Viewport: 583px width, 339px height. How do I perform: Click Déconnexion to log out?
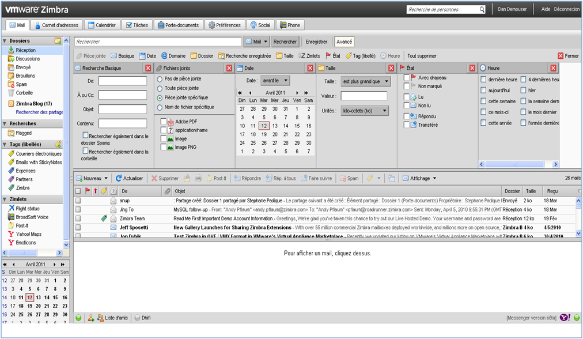coord(566,9)
